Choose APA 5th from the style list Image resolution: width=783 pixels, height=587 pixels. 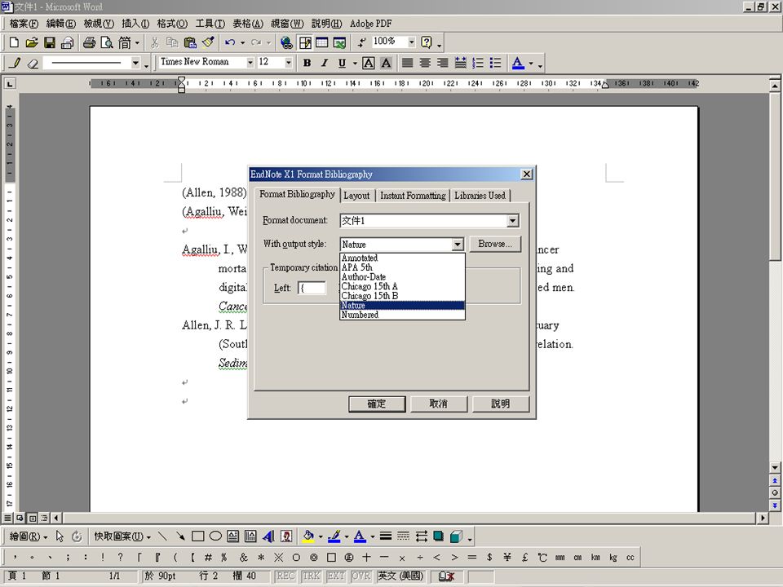pos(402,267)
